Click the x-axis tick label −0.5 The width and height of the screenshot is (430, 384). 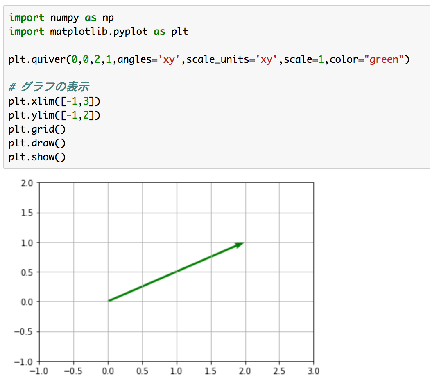click(73, 371)
